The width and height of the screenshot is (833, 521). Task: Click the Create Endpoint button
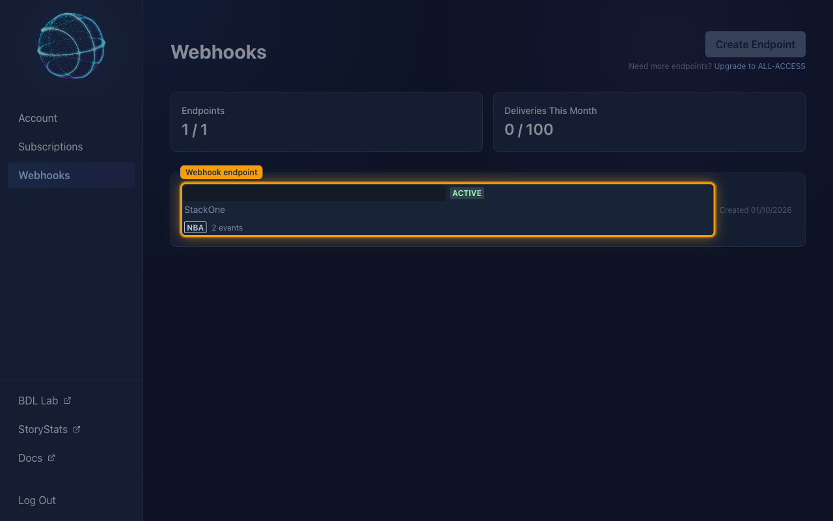pyautogui.click(x=755, y=44)
